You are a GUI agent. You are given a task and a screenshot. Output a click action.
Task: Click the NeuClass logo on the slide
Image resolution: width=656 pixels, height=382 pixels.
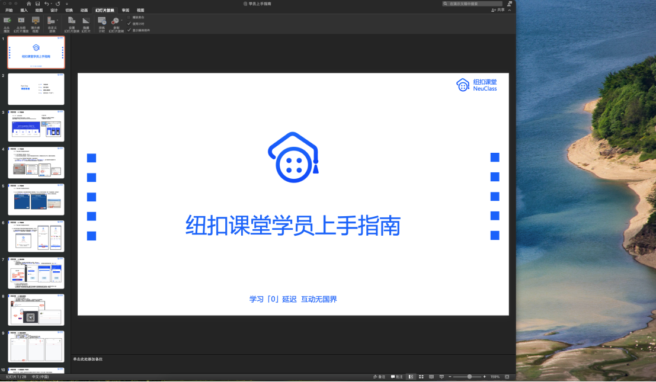476,85
